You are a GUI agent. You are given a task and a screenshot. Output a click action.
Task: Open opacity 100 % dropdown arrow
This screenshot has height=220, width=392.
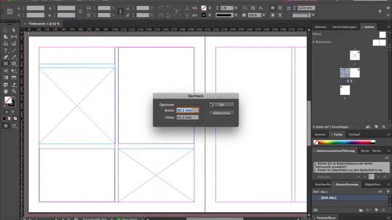(264, 15)
